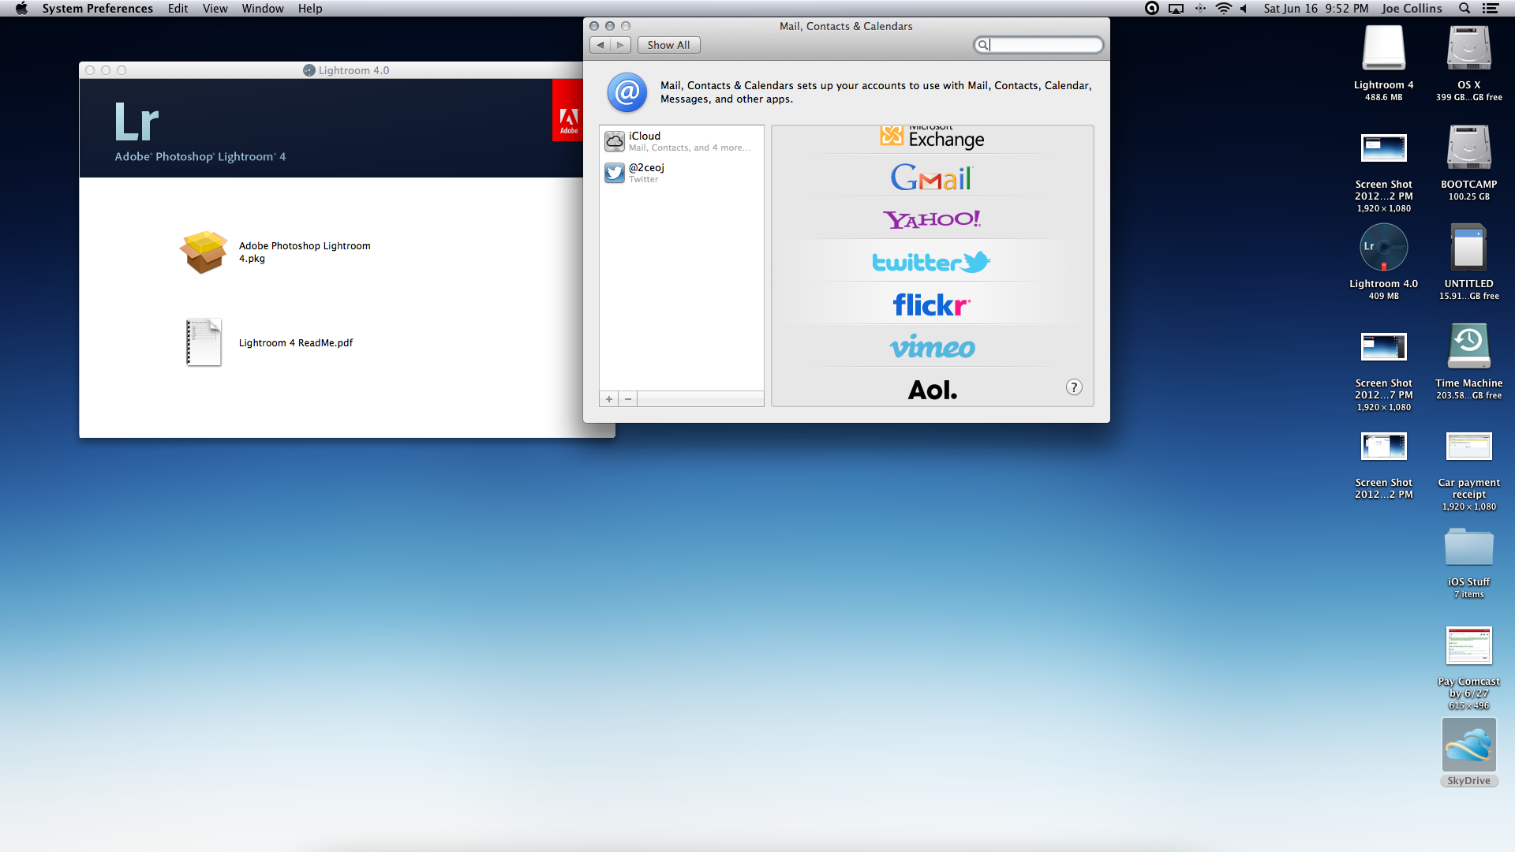
Task: Open help with the question mark button
Action: point(1074,387)
